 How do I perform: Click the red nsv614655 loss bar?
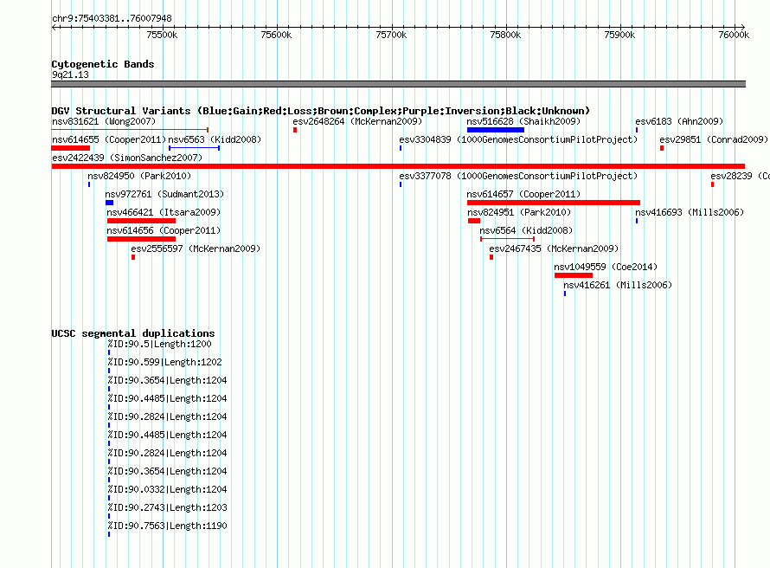click(x=71, y=148)
